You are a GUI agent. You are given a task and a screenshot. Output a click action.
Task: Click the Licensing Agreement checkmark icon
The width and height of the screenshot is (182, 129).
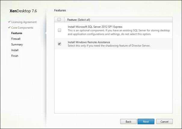tap(9, 22)
